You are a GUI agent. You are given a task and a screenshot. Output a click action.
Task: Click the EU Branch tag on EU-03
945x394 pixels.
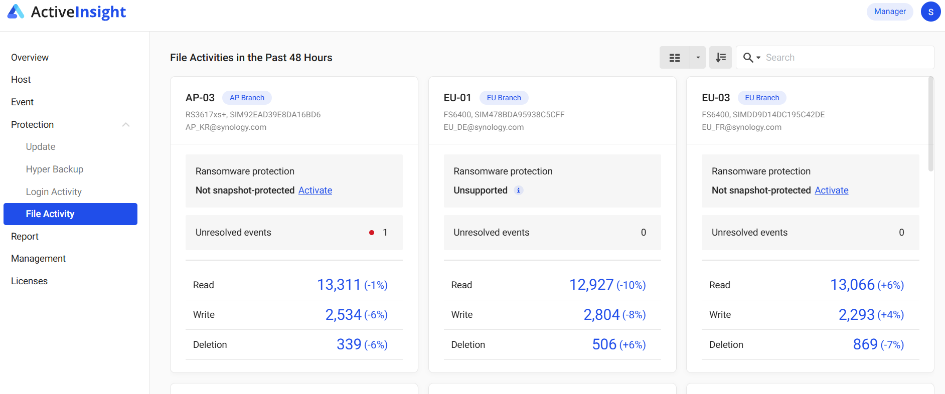762,98
